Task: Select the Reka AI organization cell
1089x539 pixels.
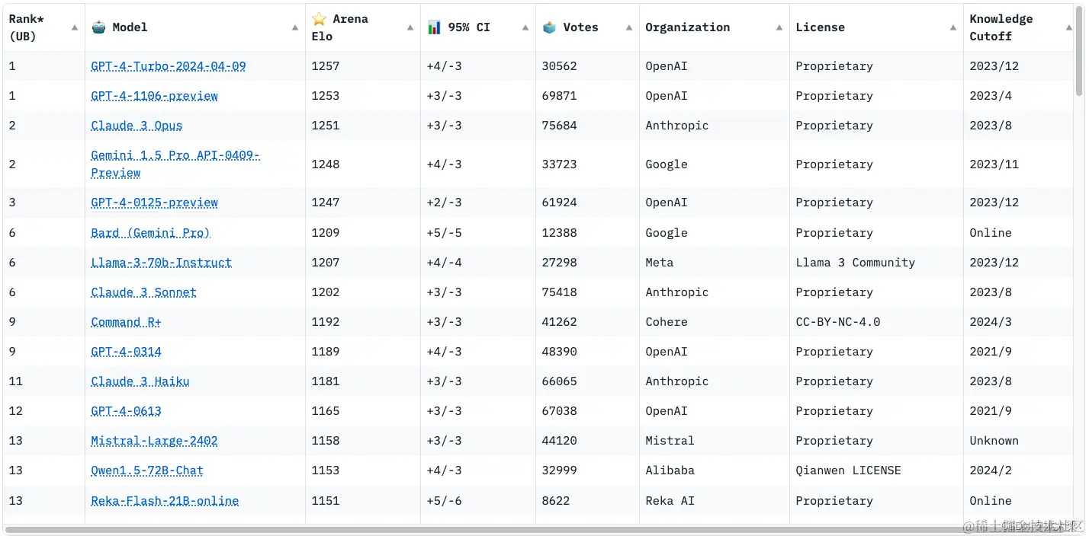Action: pos(670,501)
